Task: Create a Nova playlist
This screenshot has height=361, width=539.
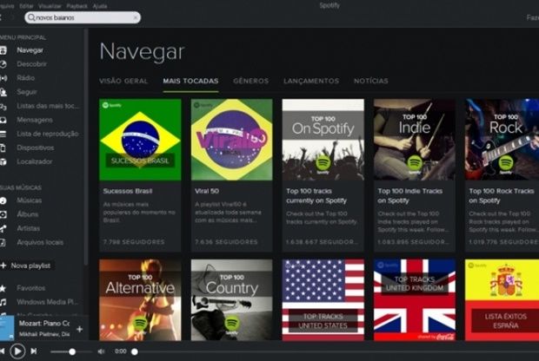Action: click(x=30, y=266)
